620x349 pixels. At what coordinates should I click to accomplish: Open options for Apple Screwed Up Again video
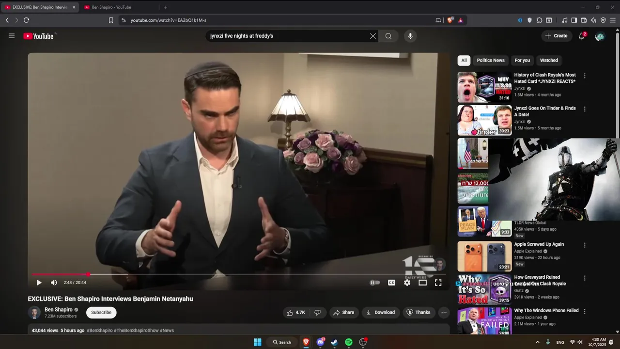coord(585,245)
